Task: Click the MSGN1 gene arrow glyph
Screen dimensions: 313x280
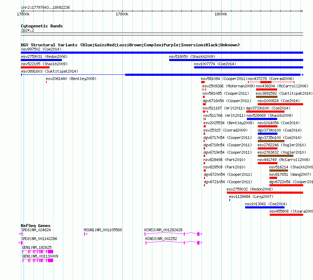Action: [x=86, y=234]
